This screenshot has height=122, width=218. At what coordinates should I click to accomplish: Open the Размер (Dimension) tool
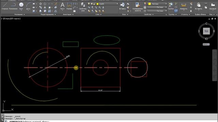pos(69,6)
